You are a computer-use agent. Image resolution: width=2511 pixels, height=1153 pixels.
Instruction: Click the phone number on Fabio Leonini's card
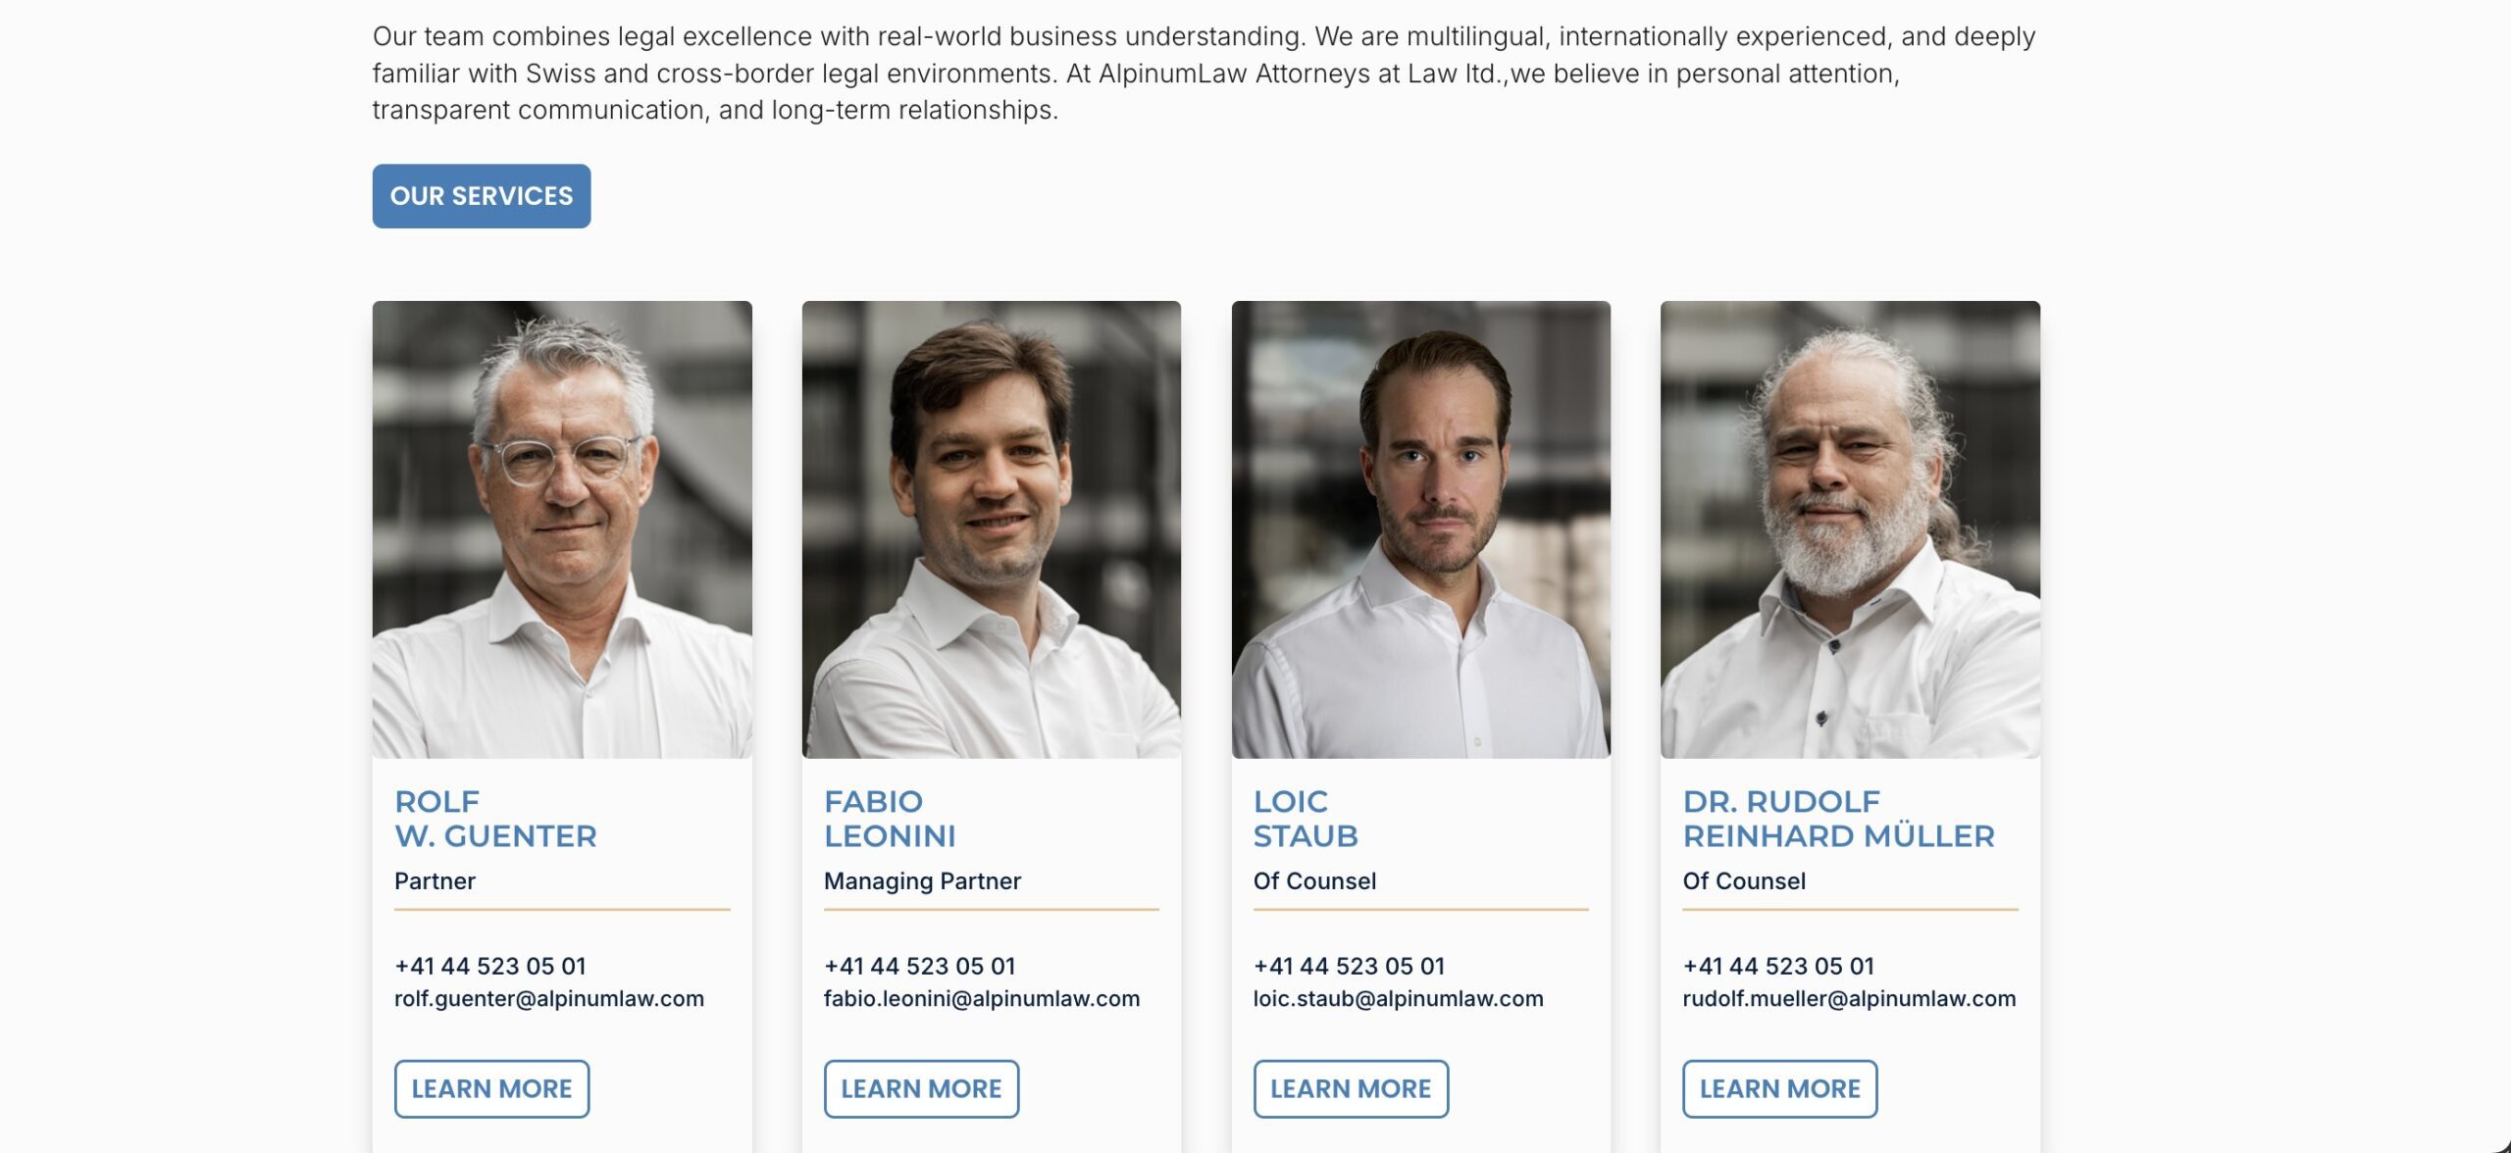tap(919, 966)
